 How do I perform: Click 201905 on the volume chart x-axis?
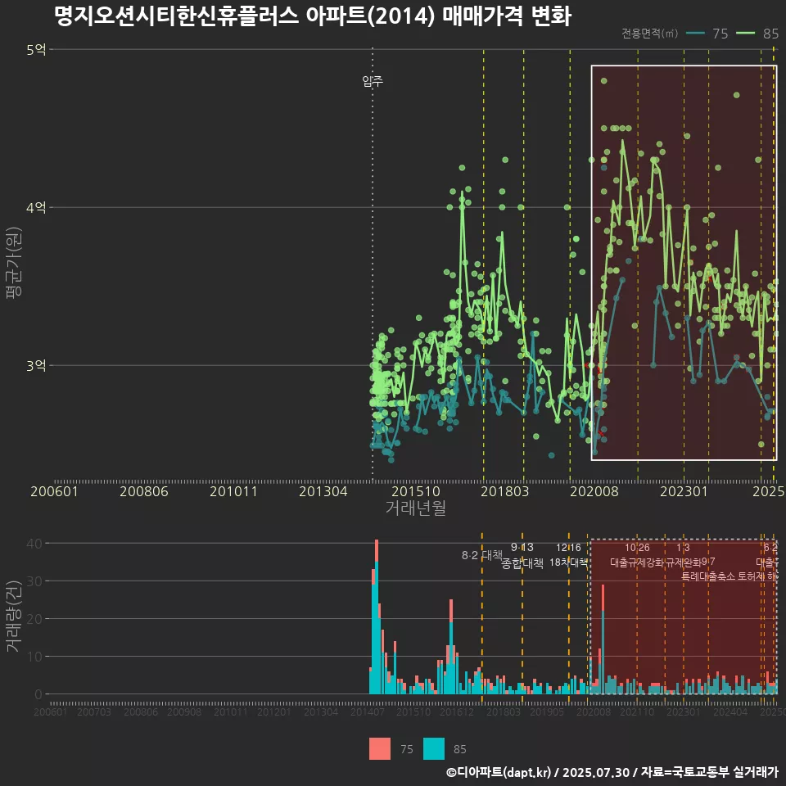547,711
